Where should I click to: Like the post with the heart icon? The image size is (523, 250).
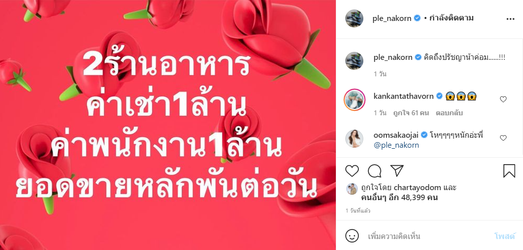[x=352, y=171]
